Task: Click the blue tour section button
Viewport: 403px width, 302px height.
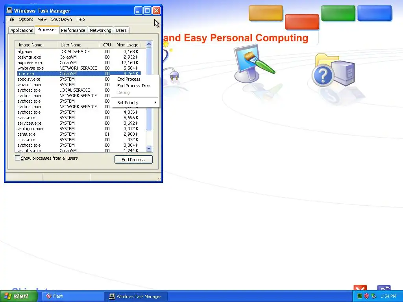Action: click(375, 13)
